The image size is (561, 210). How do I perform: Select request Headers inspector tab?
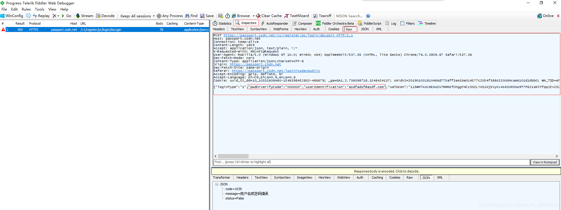tap(219, 29)
